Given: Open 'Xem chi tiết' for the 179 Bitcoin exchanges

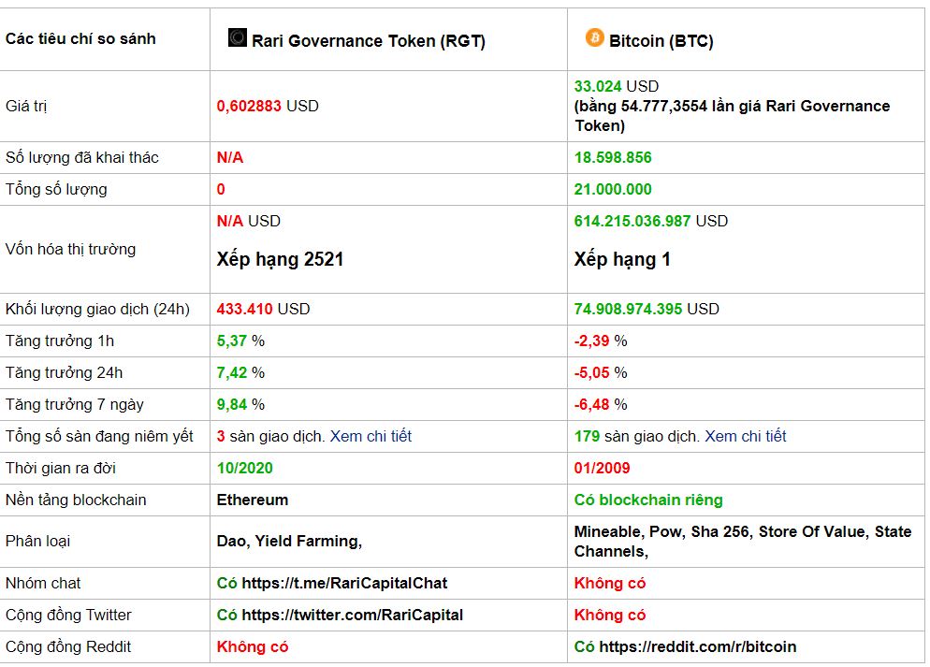Looking at the screenshot, I should click(x=745, y=436).
